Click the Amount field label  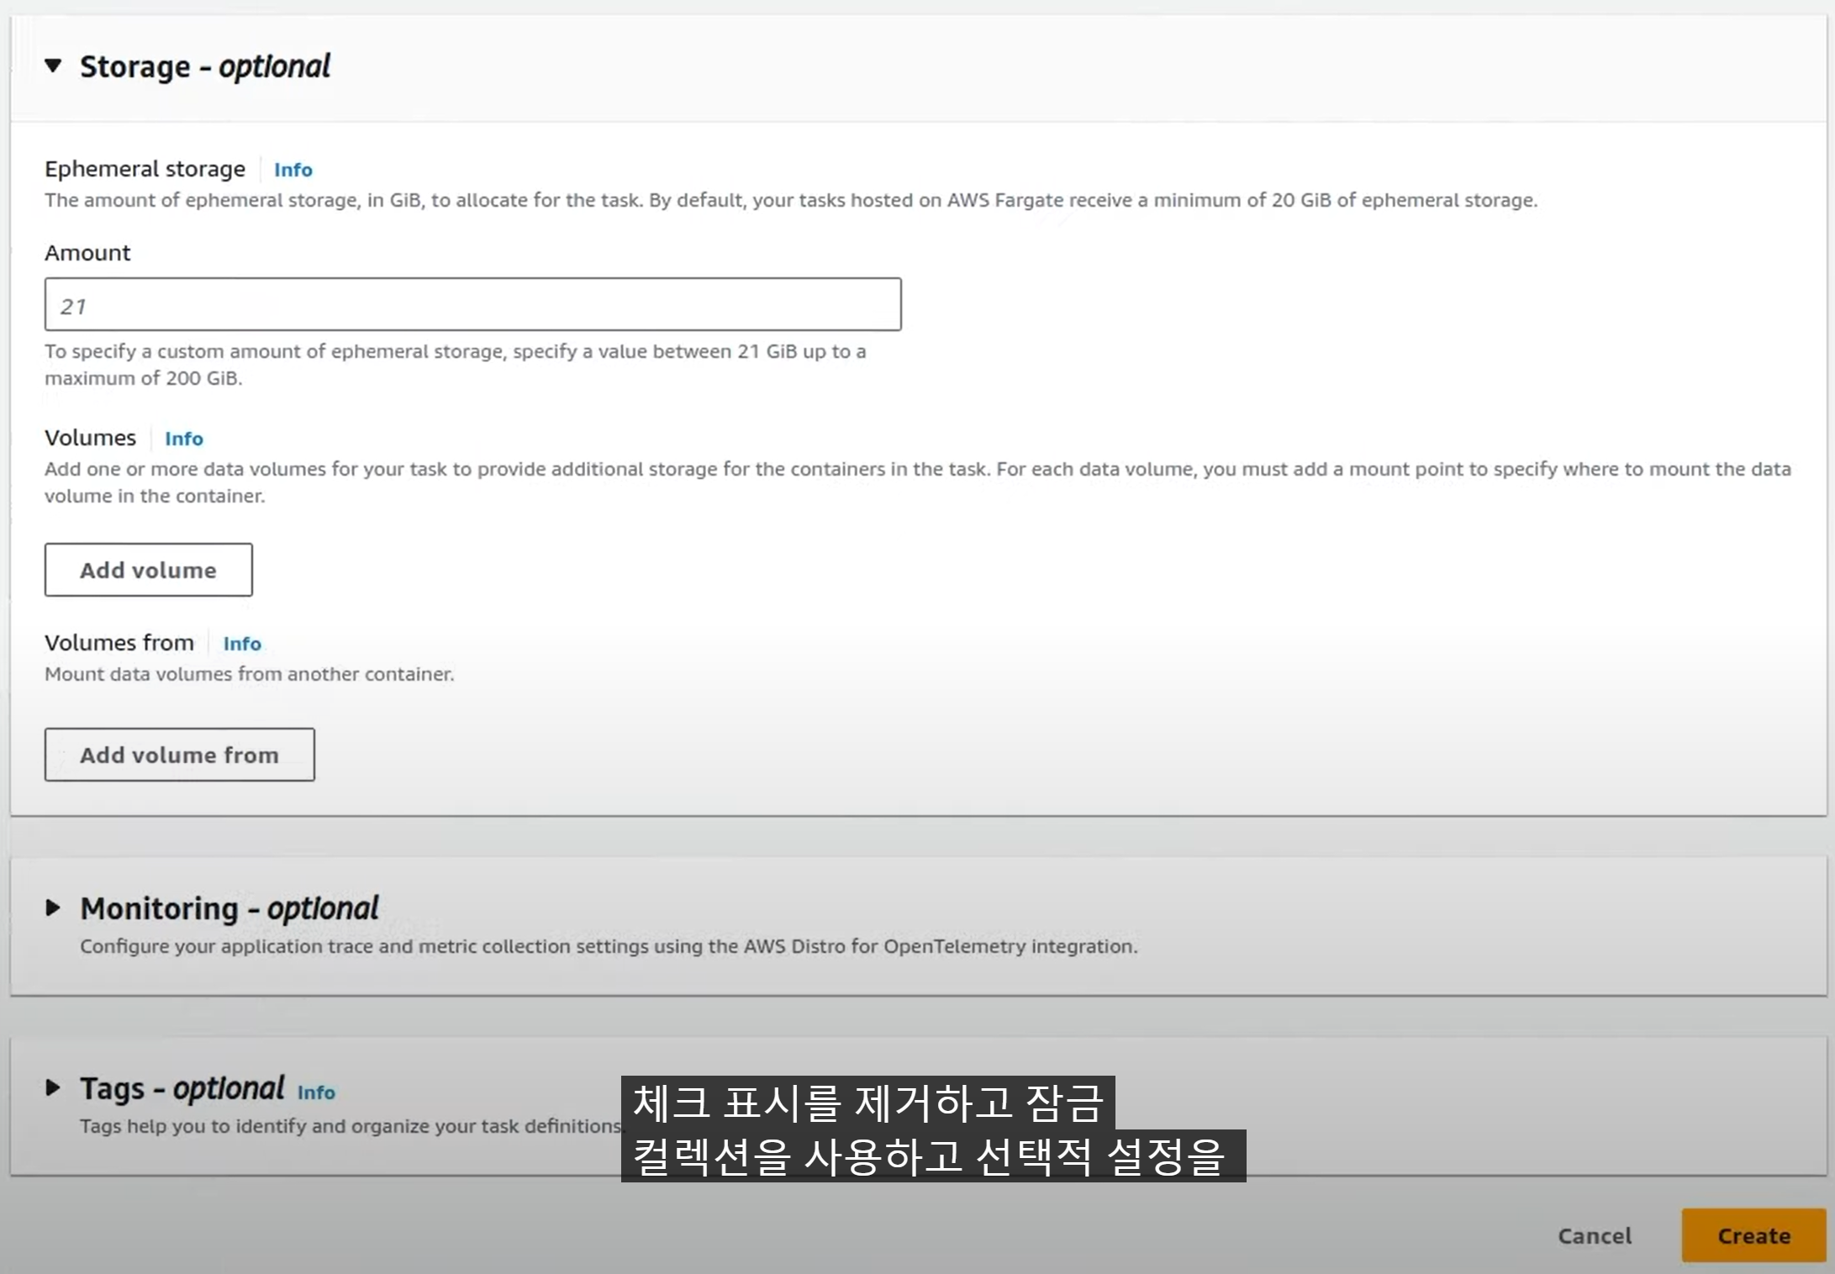(87, 253)
